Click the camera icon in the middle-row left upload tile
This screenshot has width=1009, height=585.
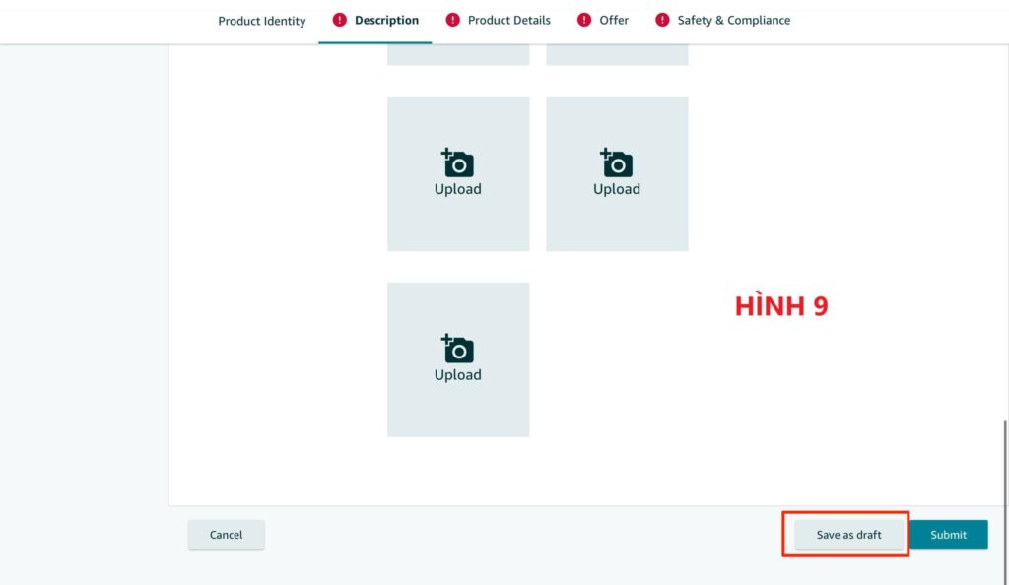click(458, 162)
